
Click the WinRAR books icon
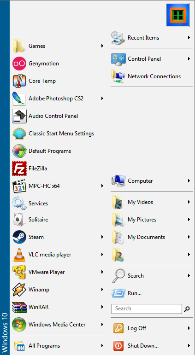19,307
